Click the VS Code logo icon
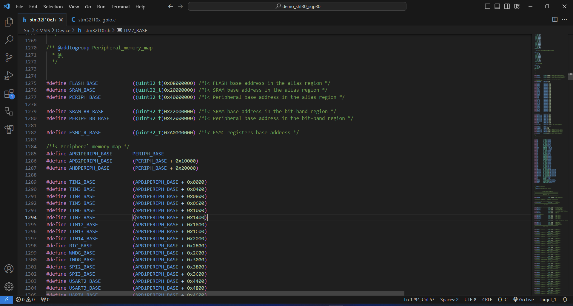This screenshot has width=573, height=306. point(7,6)
